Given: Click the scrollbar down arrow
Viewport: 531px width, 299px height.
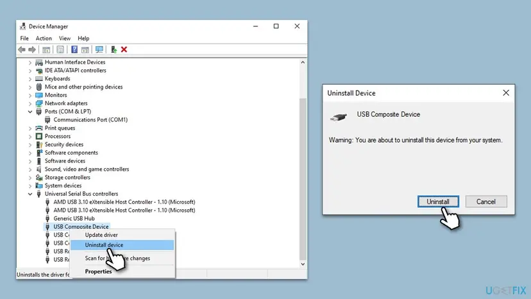Looking at the screenshot, I should (303, 264).
